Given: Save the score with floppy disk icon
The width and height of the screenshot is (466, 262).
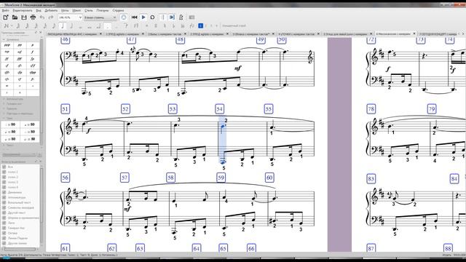Looking at the screenshot, I should [24, 17].
